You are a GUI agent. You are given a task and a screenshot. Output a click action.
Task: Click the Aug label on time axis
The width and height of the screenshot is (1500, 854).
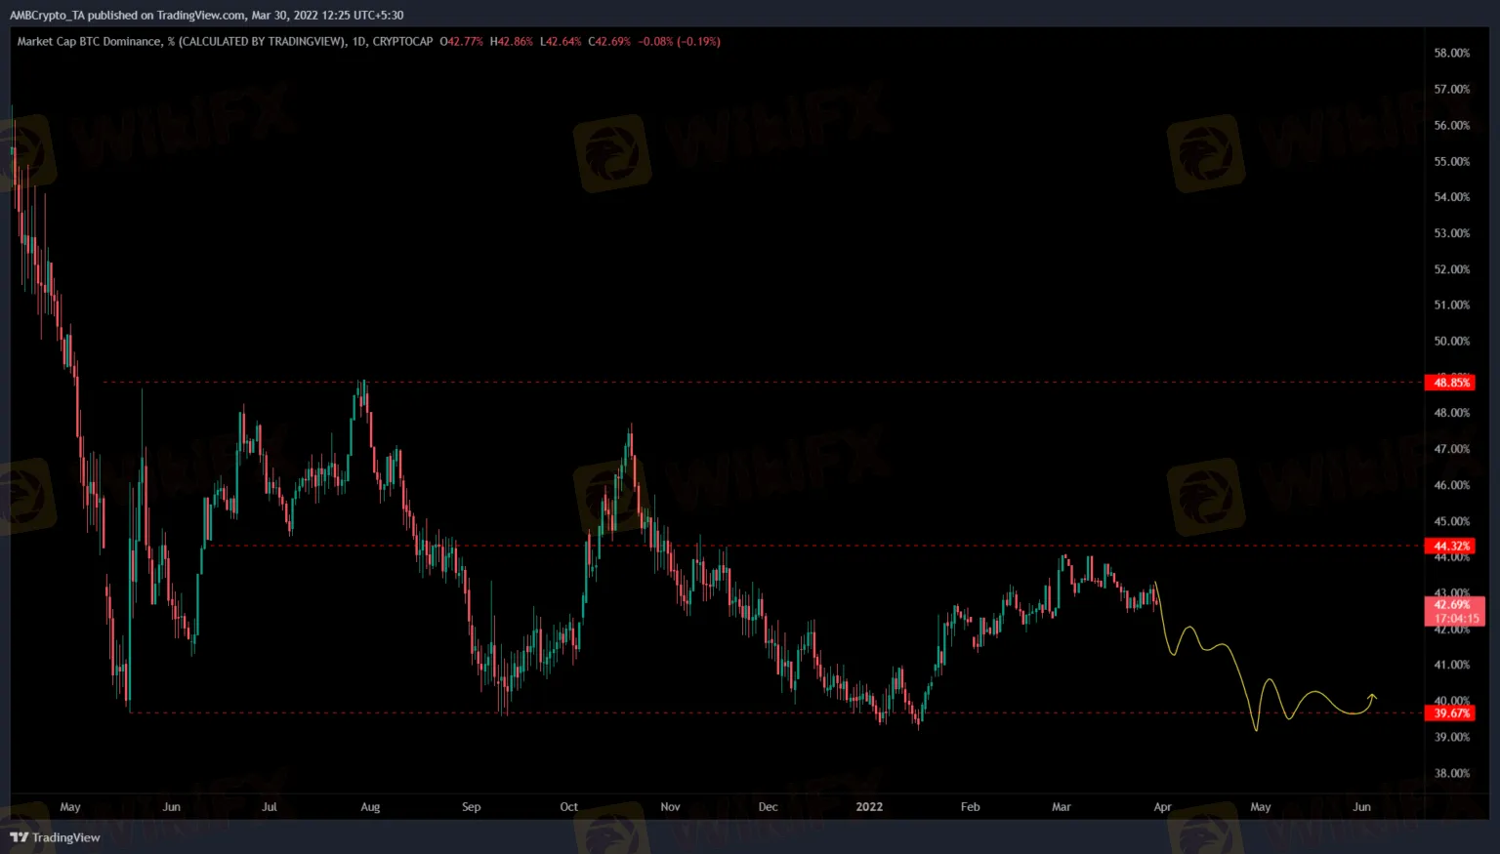(370, 807)
